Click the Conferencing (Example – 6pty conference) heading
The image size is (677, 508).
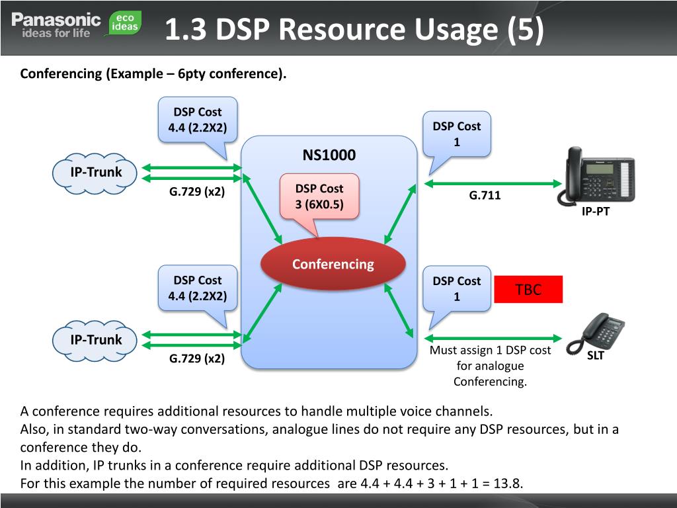point(153,74)
